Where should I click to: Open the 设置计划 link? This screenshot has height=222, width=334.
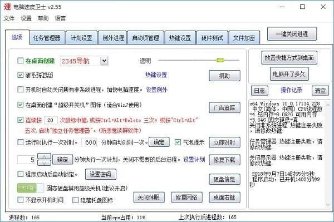click(x=194, y=160)
